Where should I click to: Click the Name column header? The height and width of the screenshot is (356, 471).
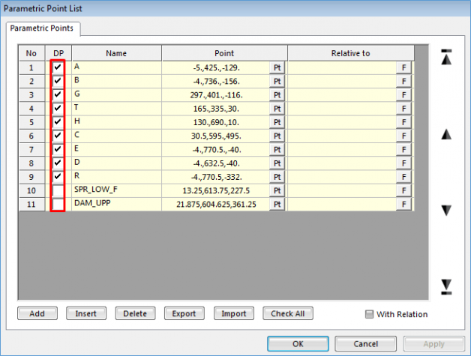click(116, 53)
